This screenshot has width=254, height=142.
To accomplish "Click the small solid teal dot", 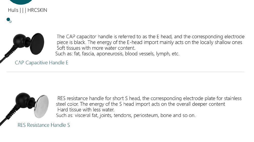I will click(8, 19).
